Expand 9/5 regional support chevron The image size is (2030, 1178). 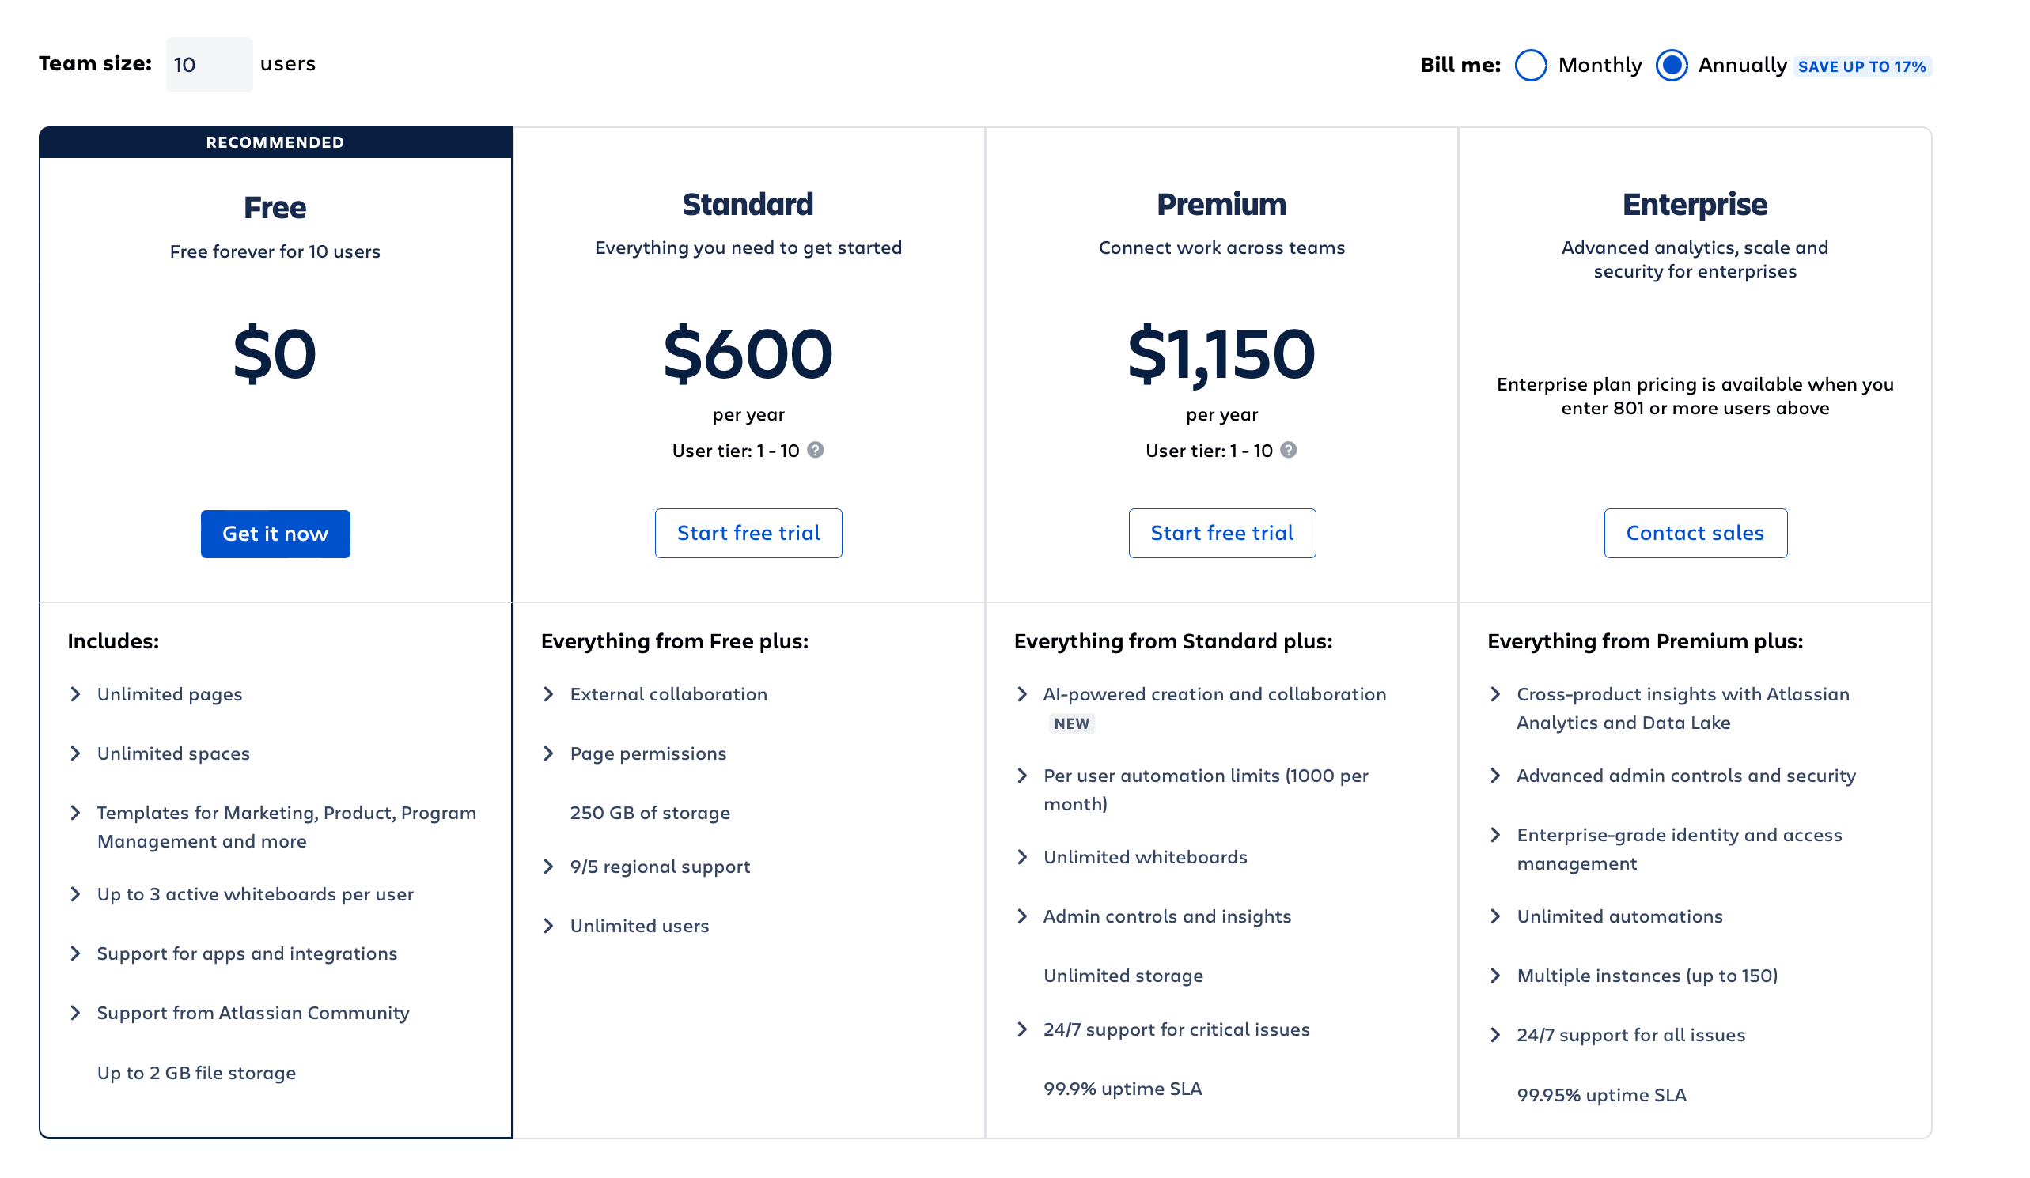click(x=548, y=867)
